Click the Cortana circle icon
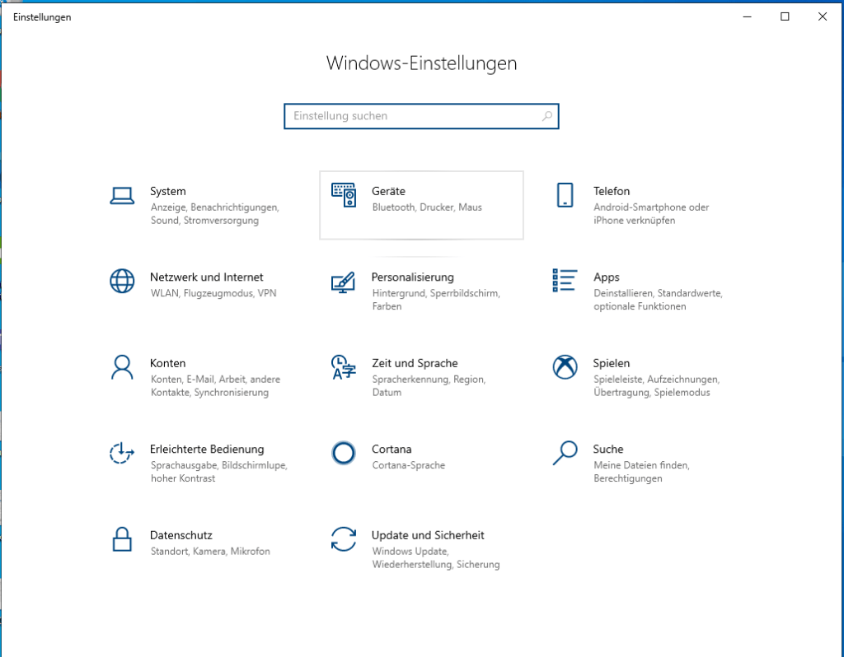 point(343,453)
